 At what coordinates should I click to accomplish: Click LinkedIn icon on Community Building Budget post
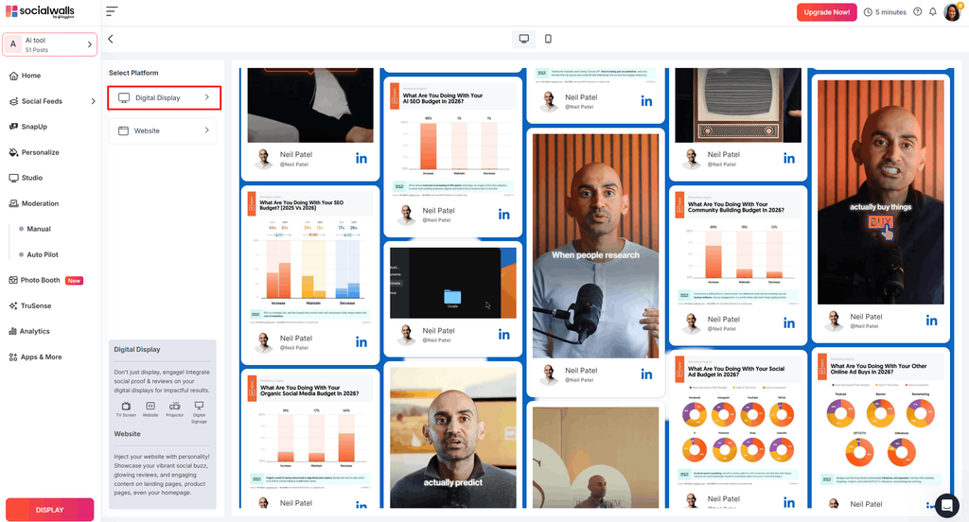(x=789, y=323)
